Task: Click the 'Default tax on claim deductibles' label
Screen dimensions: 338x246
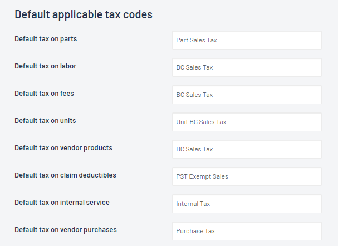Action: click(65, 175)
